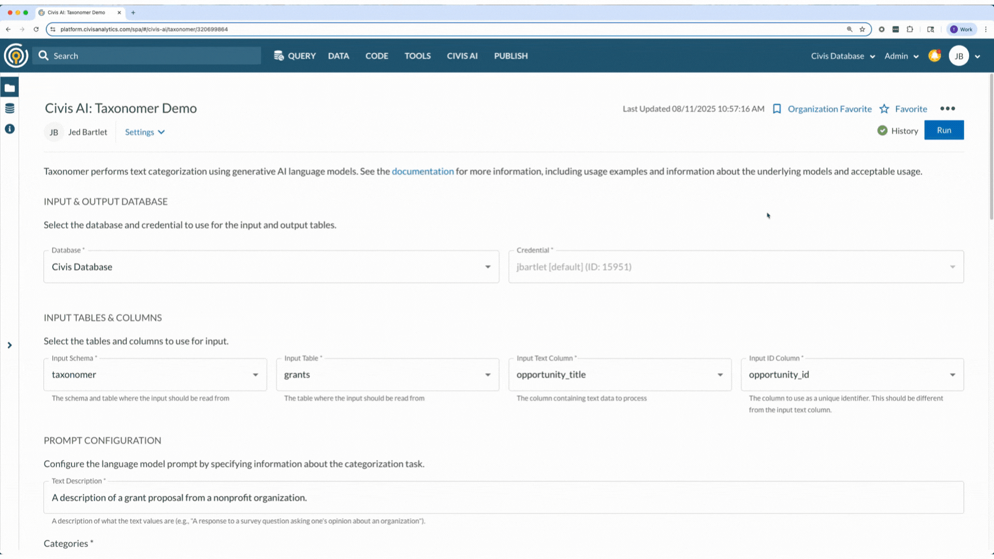This screenshot has width=994, height=559.
Task: Click the Civis AI: Taxonomer Demo browser tab
Action: coord(79,12)
